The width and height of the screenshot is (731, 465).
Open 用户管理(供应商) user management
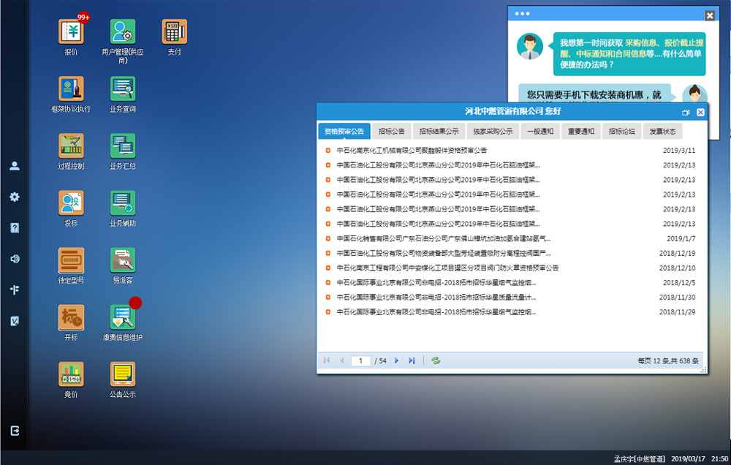coord(122,32)
